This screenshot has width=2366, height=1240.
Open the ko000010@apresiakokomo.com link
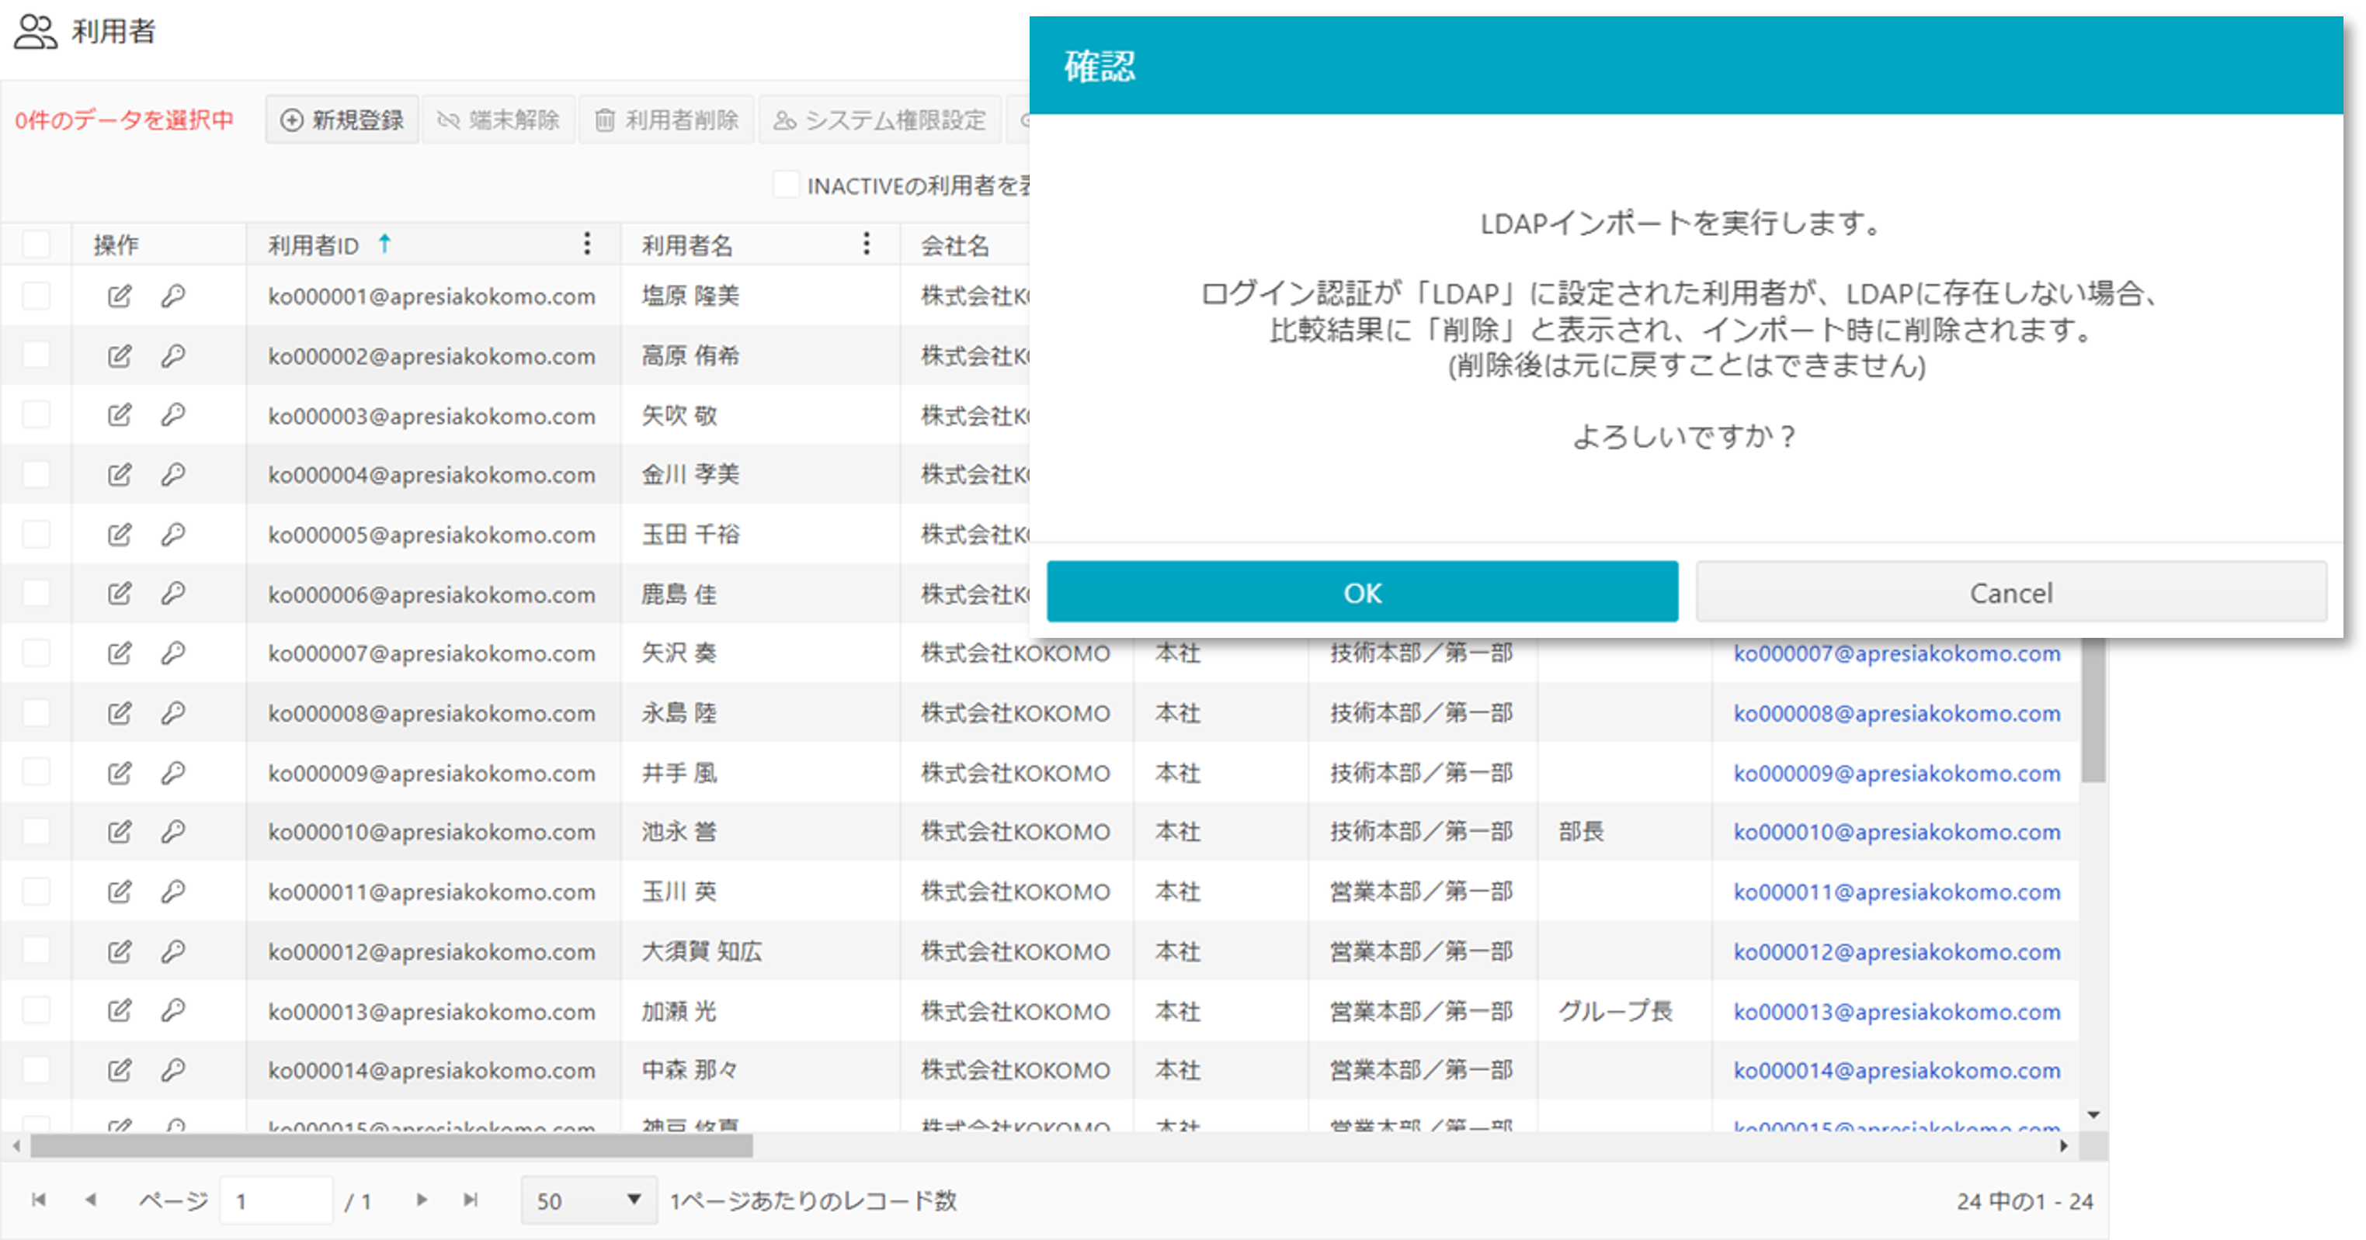1895,832
